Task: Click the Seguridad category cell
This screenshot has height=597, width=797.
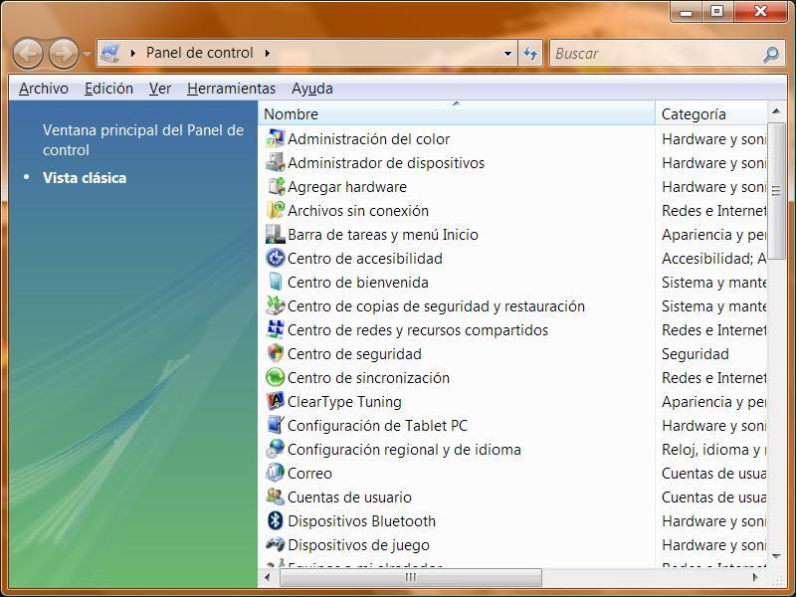Action: click(x=696, y=353)
